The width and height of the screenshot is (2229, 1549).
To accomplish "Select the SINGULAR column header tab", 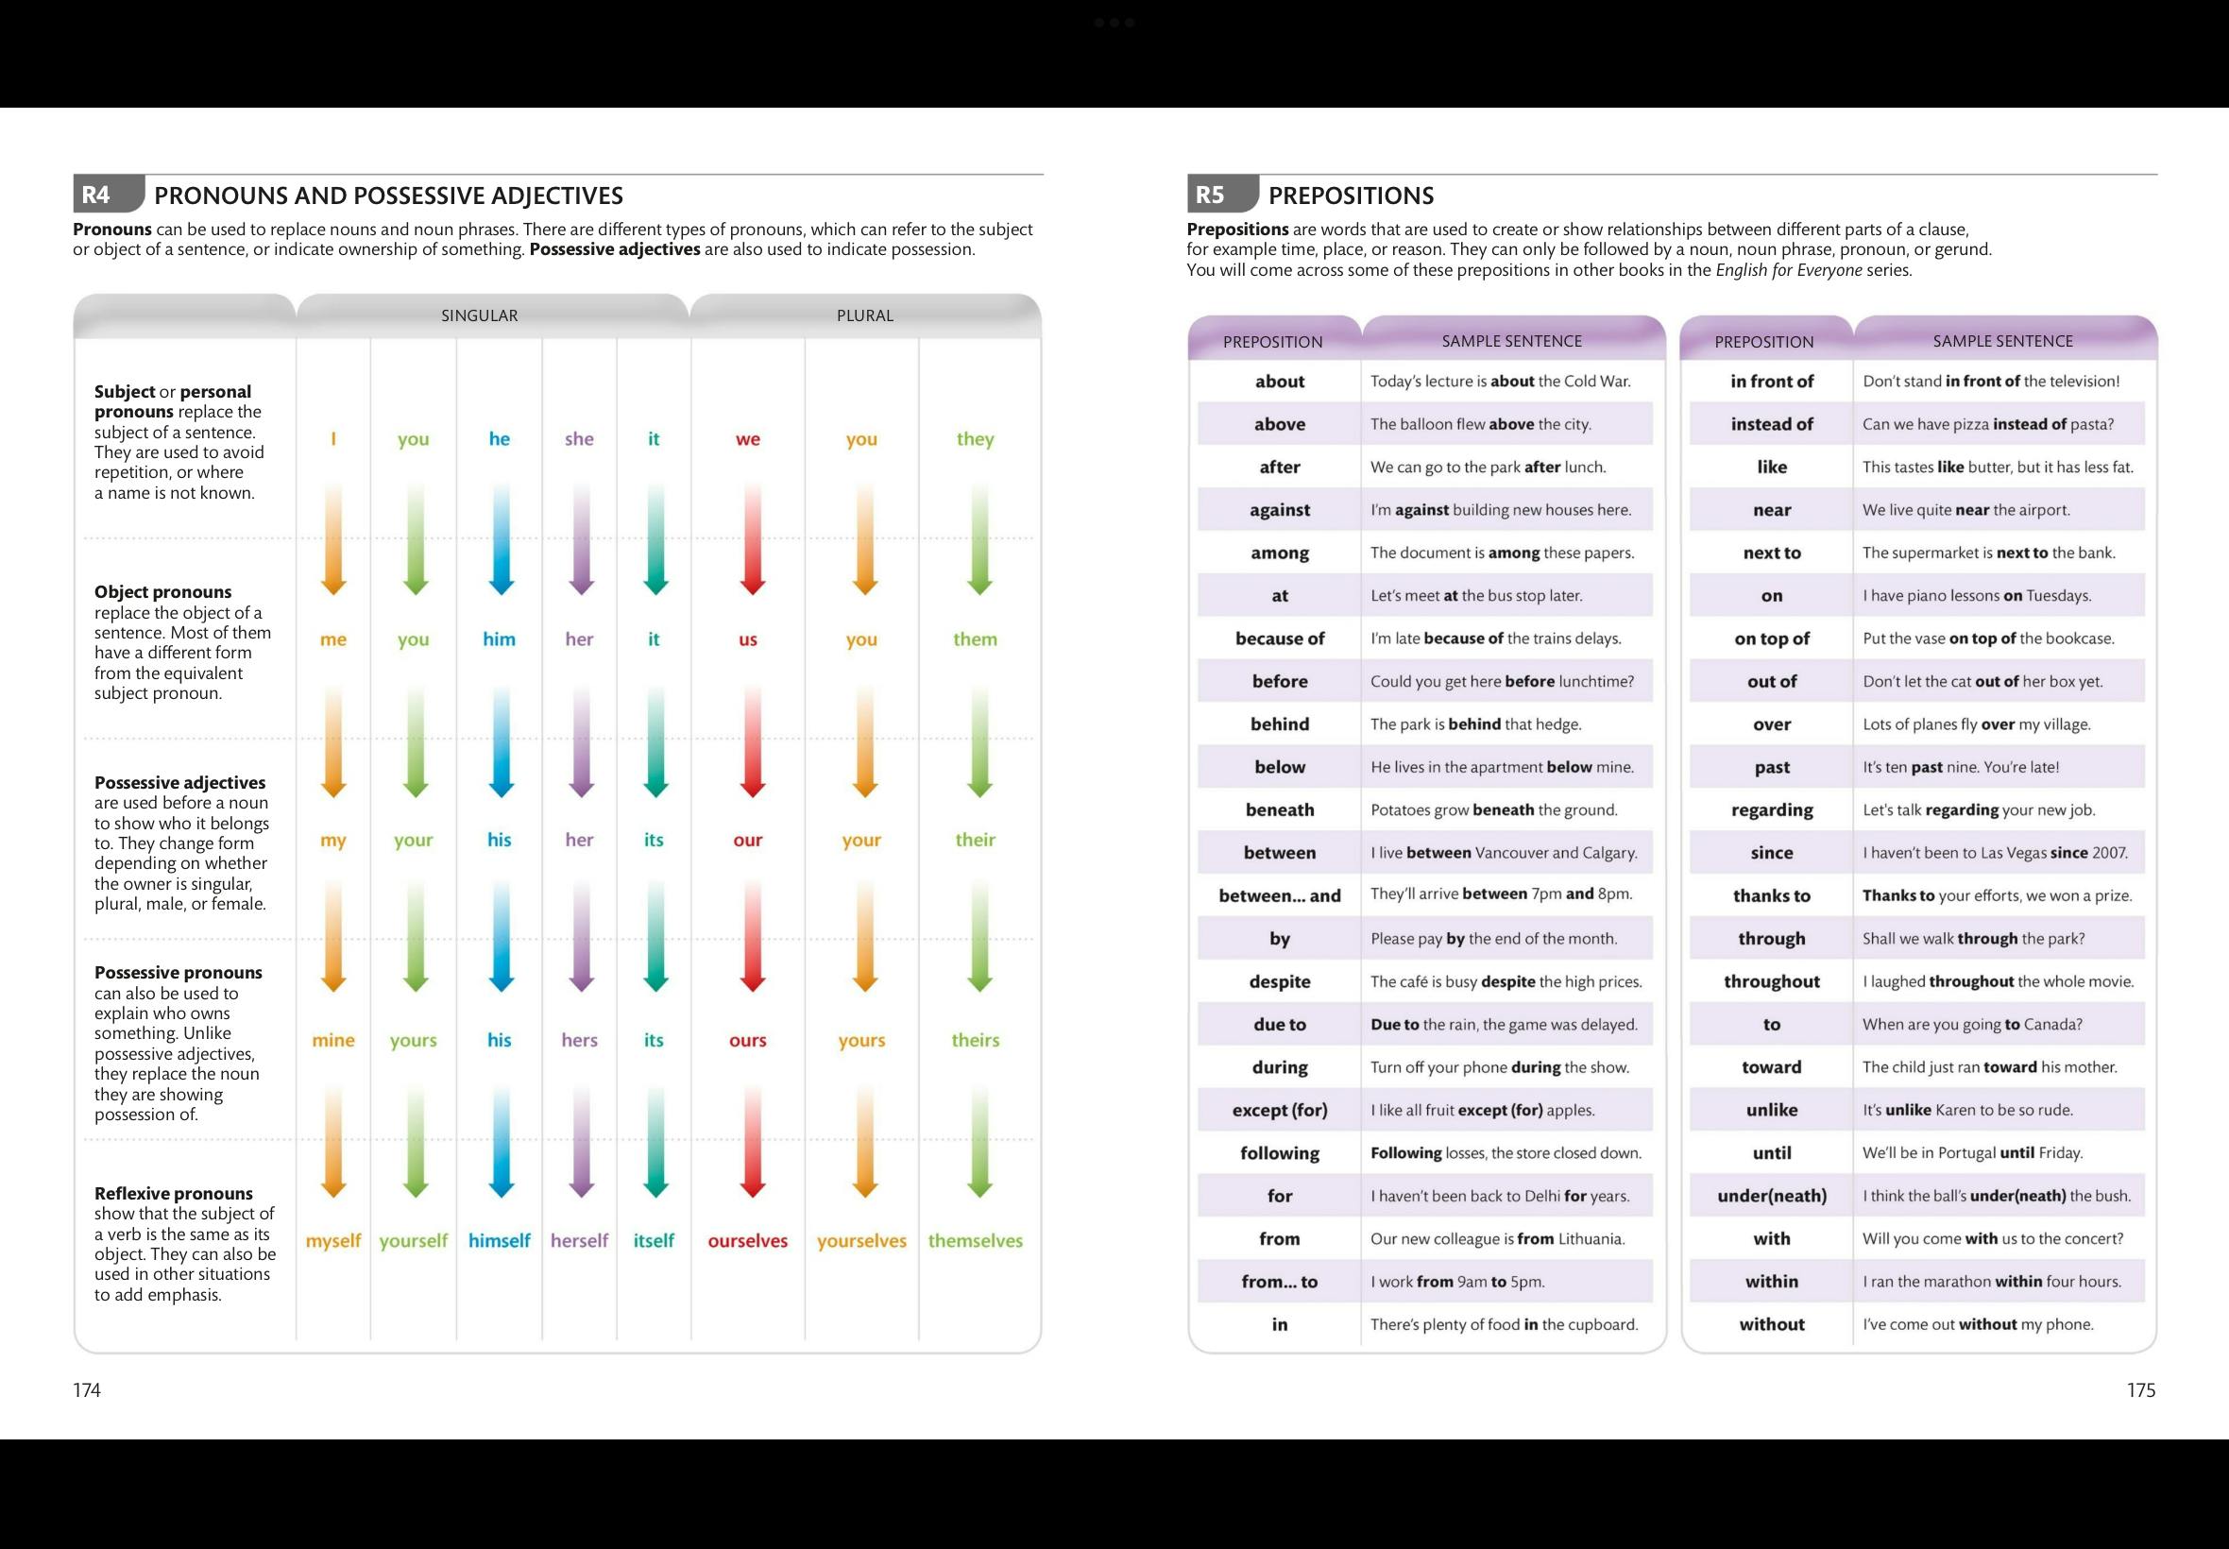I will click(480, 315).
